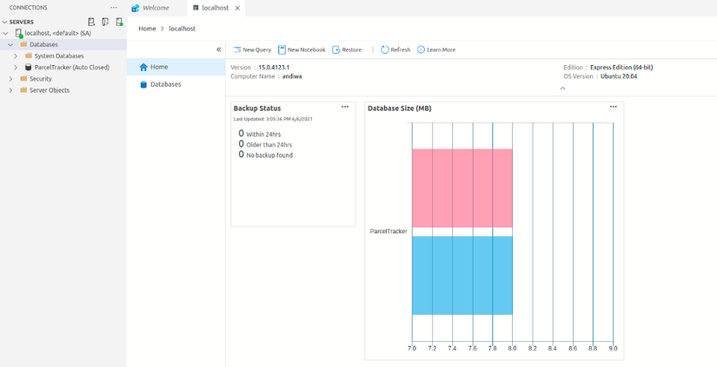The height and width of the screenshot is (367, 717).
Task: Click the Show Active Connections icon
Action: (x=119, y=22)
